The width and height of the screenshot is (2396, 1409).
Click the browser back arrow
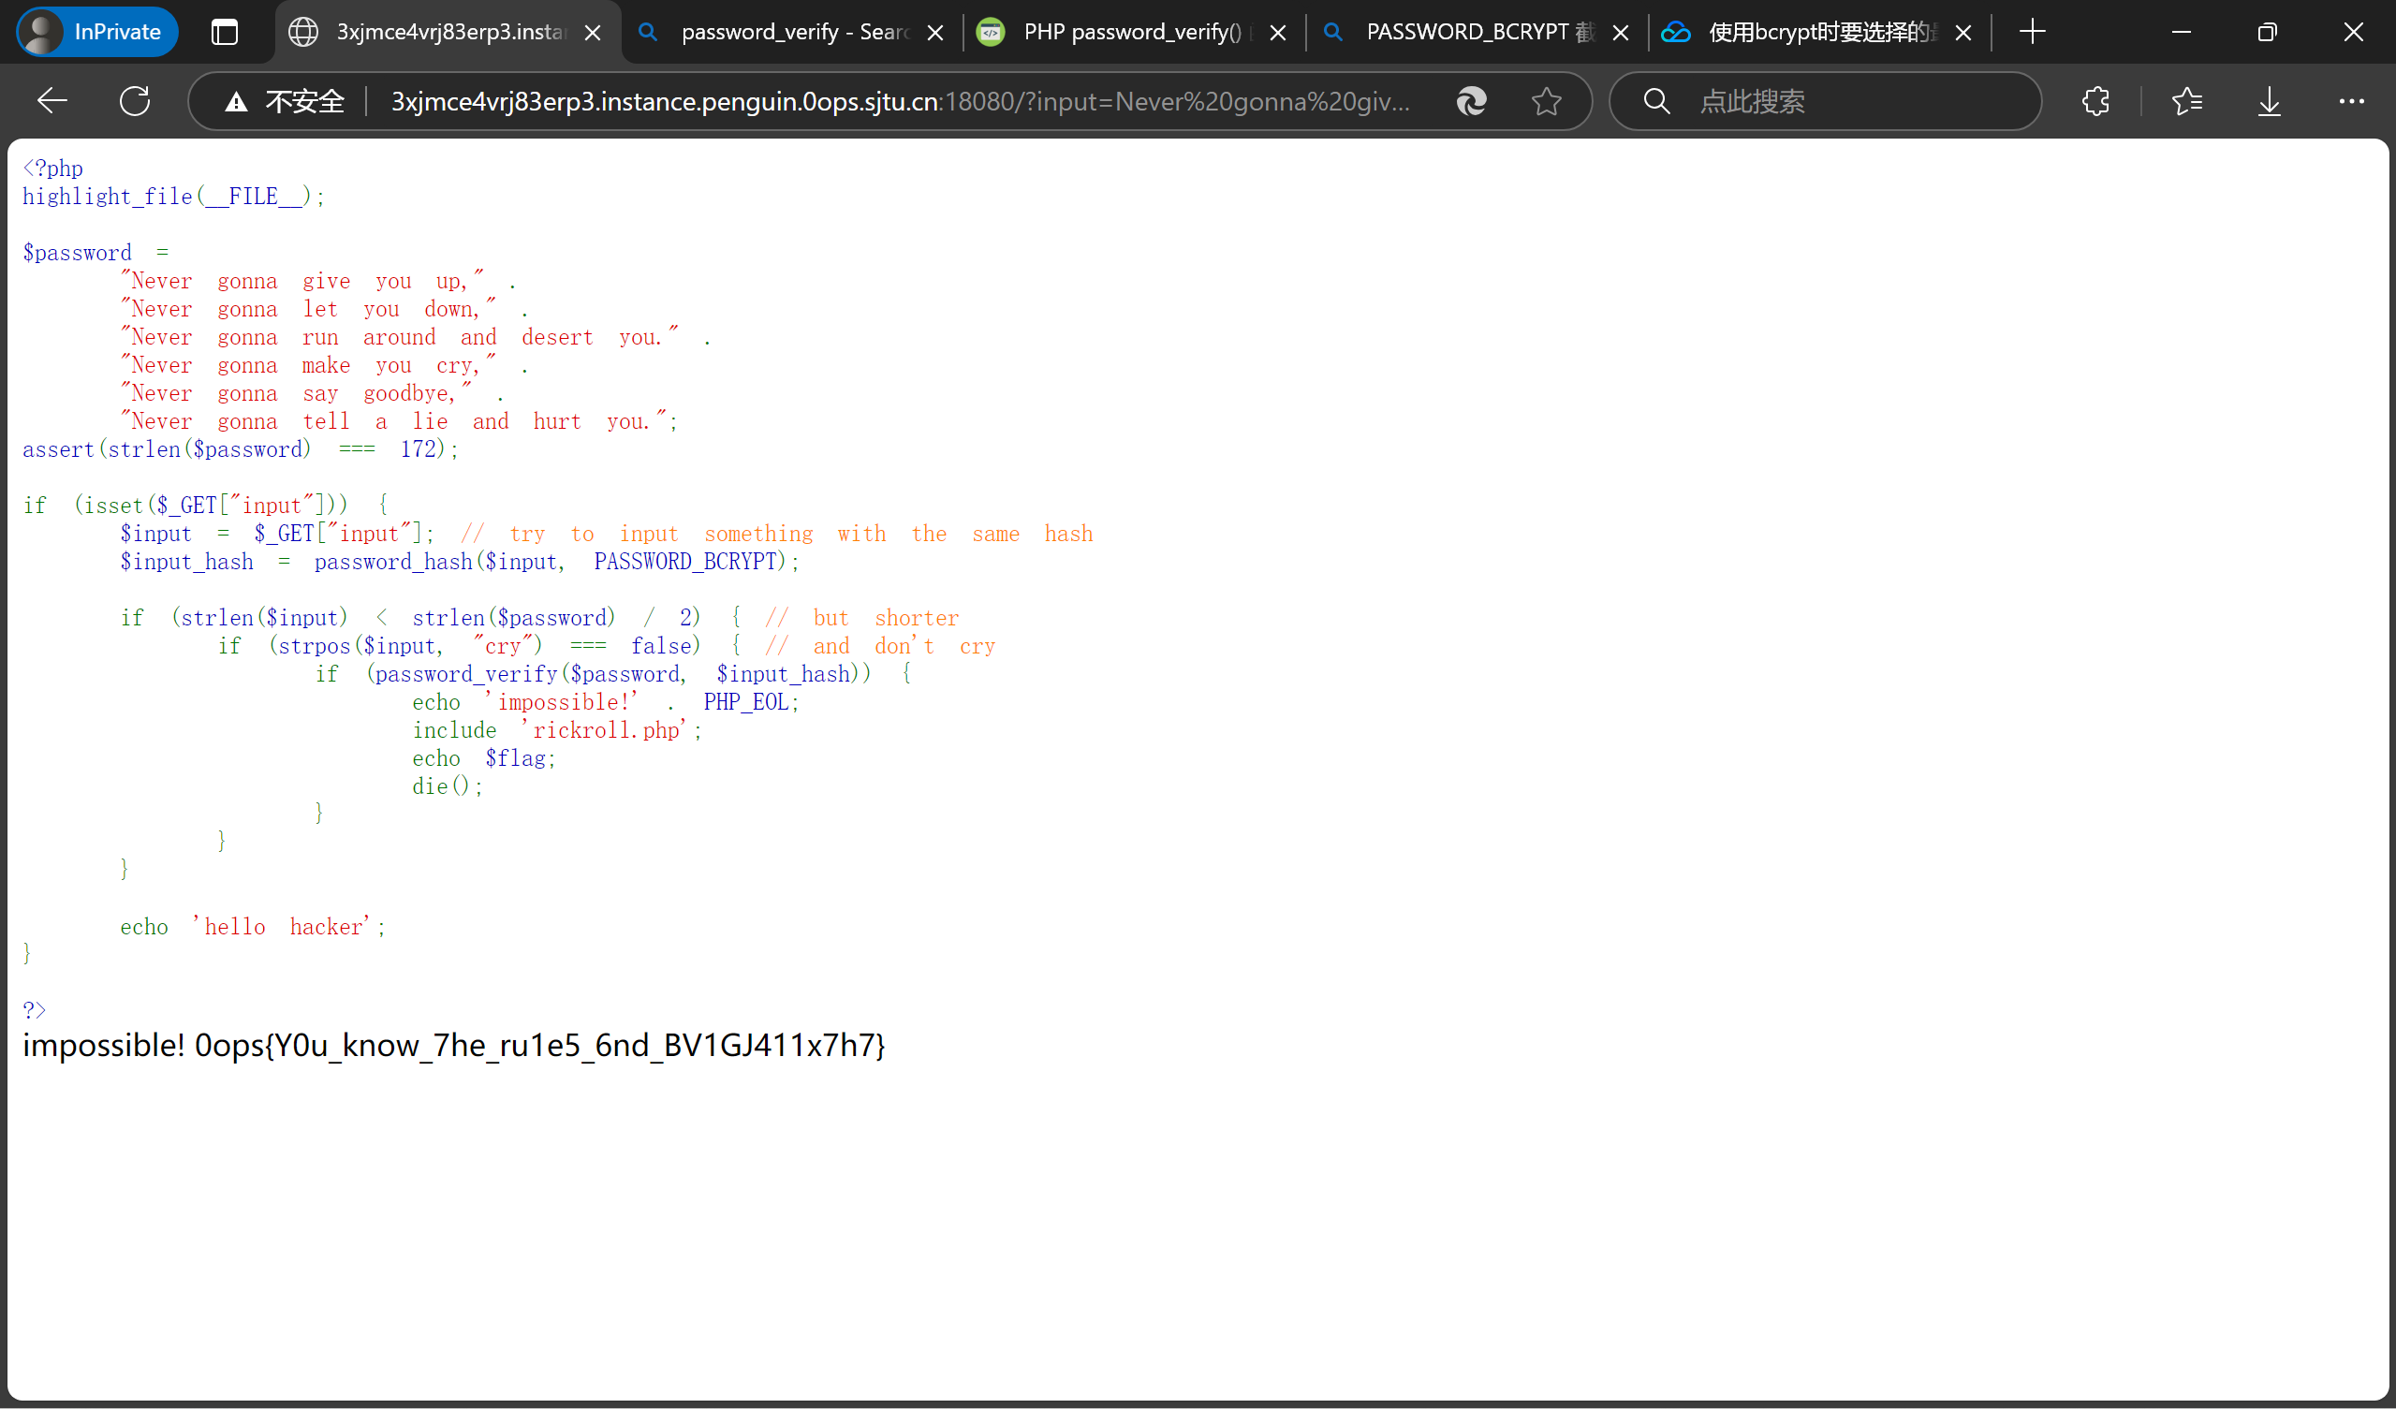tap(51, 101)
